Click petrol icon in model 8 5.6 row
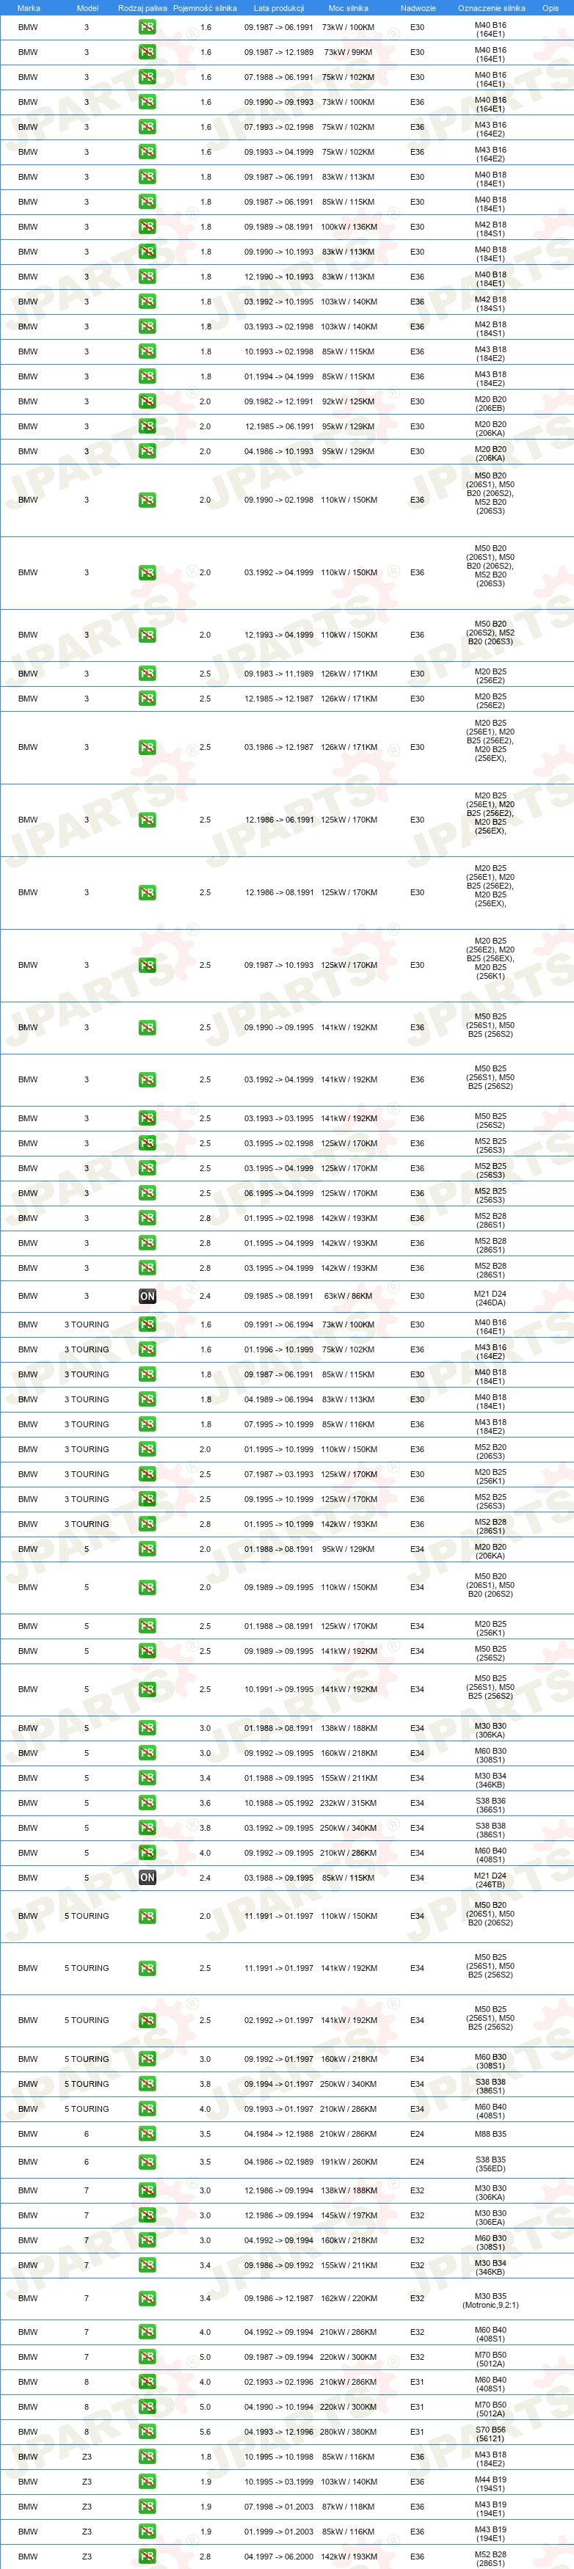The height and width of the screenshot is (2569, 574). pyautogui.click(x=147, y=2431)
